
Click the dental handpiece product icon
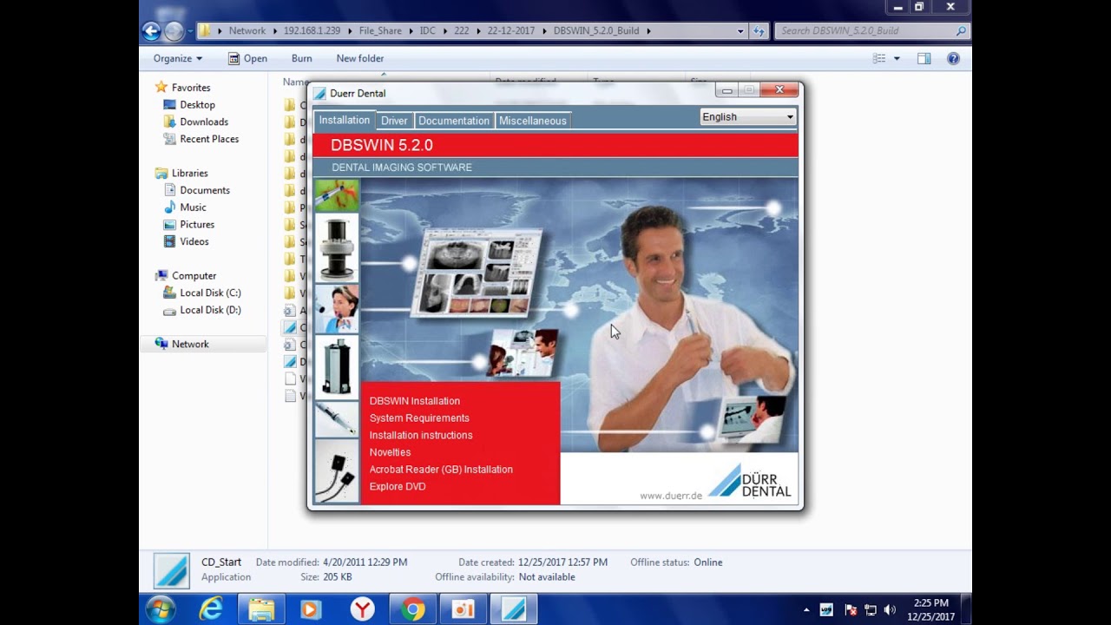click(336, 418)
